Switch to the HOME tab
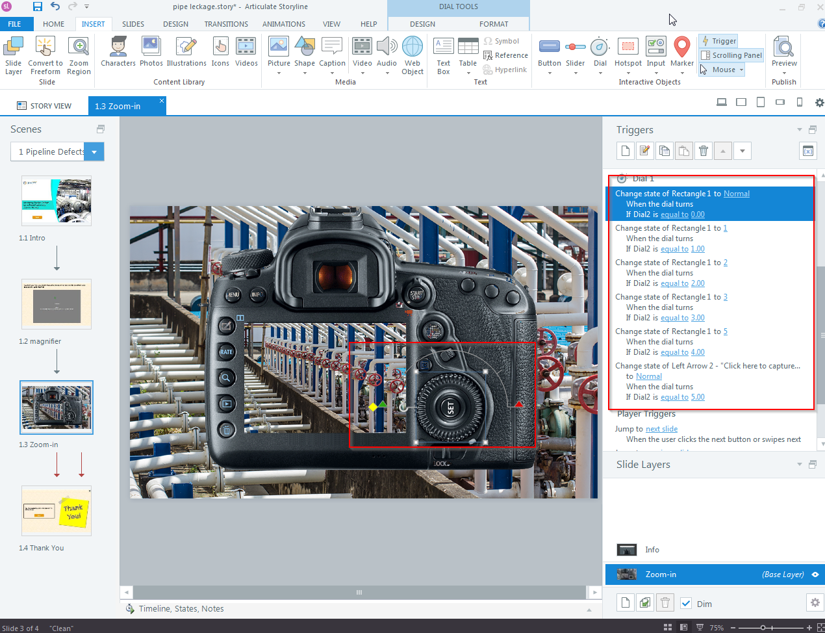The width and height of the screenshot is (825, 633). click(x=54, y=24)
